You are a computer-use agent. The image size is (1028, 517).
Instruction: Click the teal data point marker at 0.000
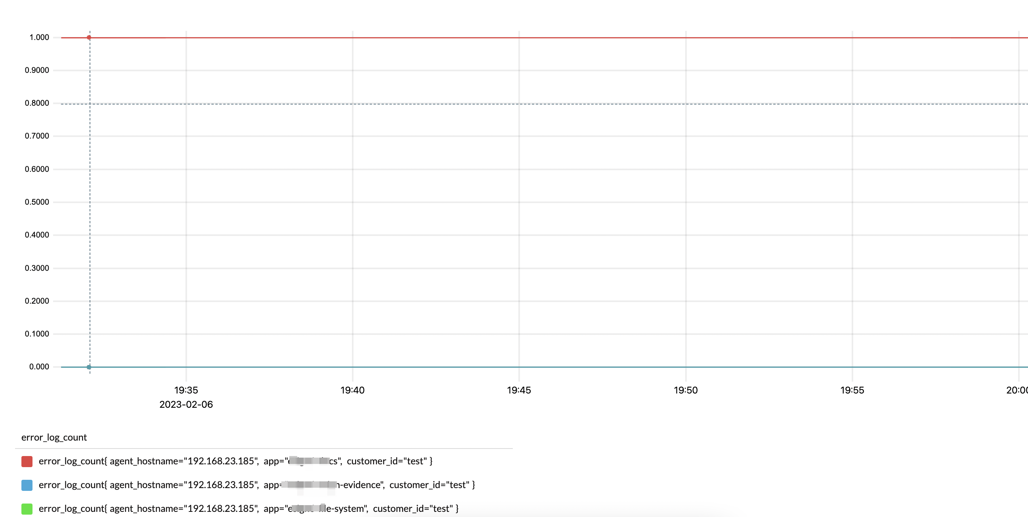(89, 367)
